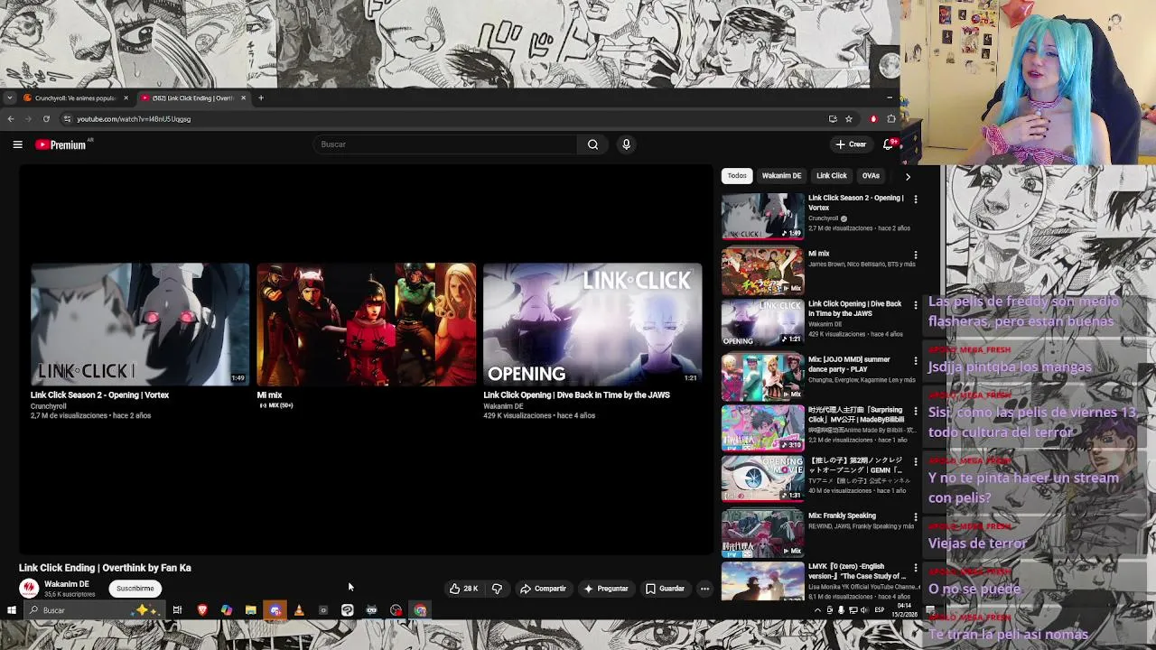Bookmark this page with the star

849,118
